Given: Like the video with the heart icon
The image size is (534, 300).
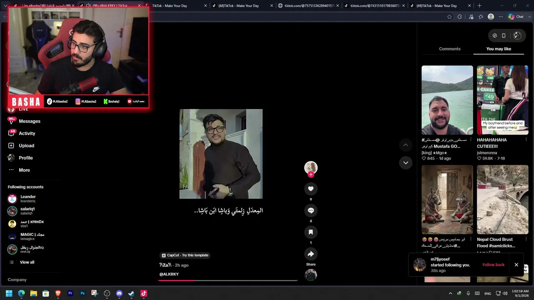Looking at the screenshot, I should tap(311, 189).
